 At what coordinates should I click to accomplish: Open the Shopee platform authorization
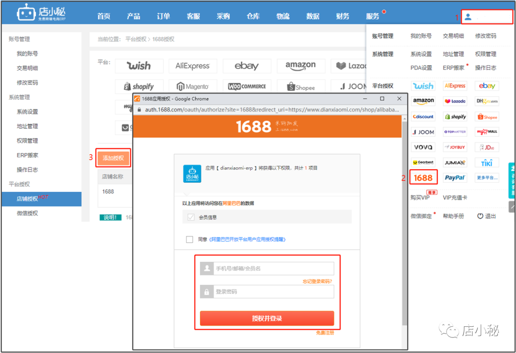(486, 116)
